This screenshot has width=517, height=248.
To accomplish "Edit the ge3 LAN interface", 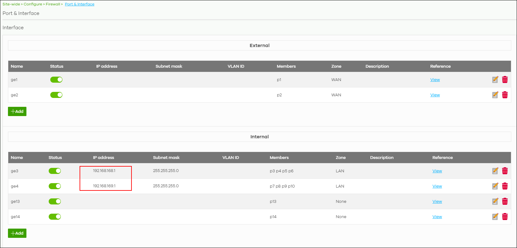I will point(495,171).
